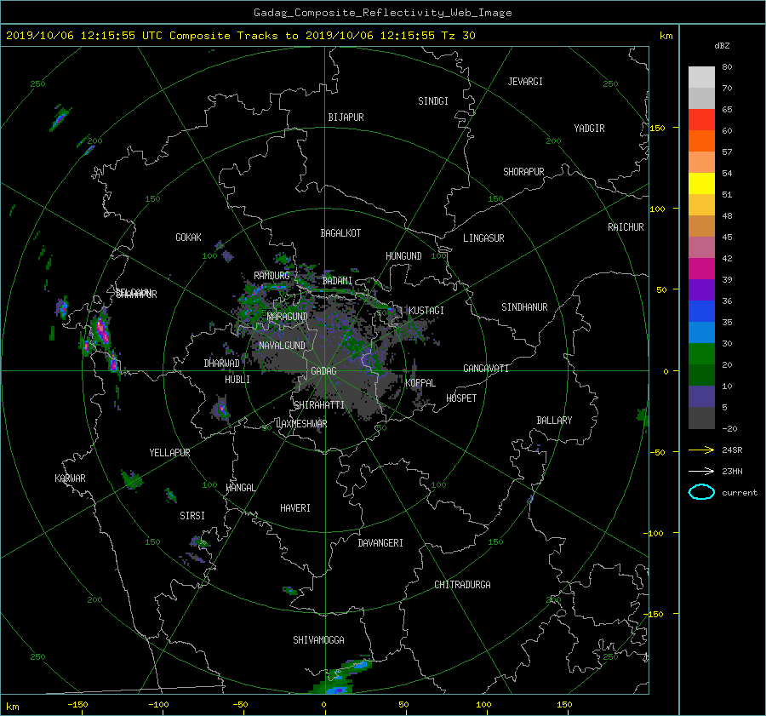Click the Gadag_Composite_Reflectivity_Web_Image title text
Screen dimensions: 766x716
[x=382, y=13]
